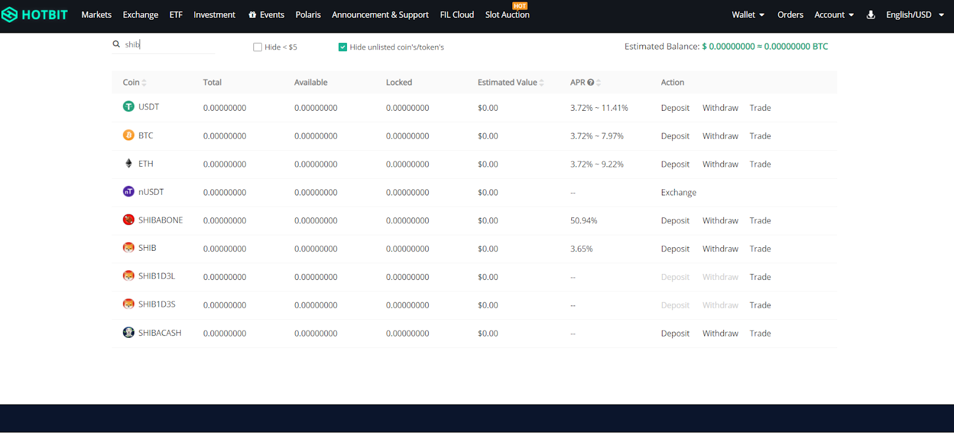Open the Events page
Viewport: 954px width, 433px height.
272,15
